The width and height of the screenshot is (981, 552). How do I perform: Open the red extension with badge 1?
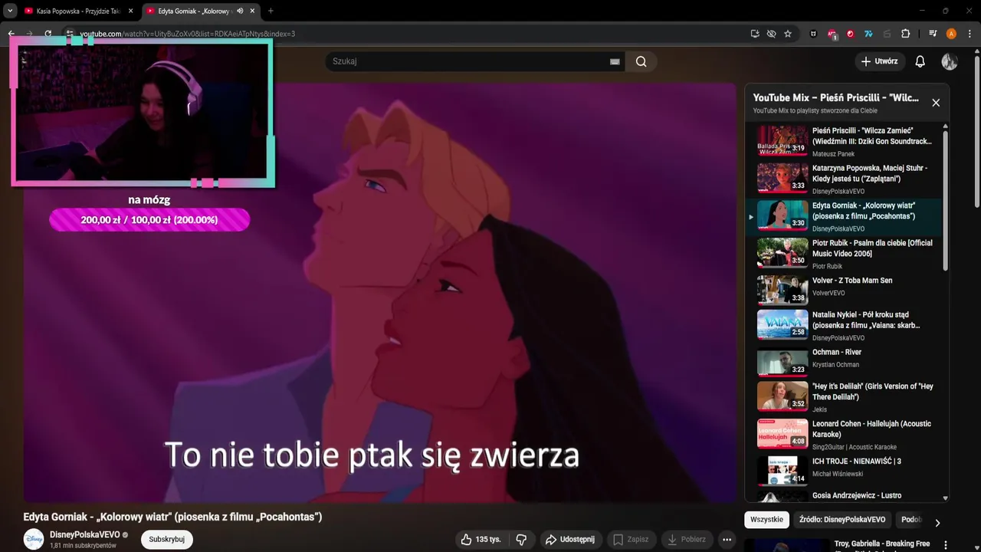tap(832, 34)
